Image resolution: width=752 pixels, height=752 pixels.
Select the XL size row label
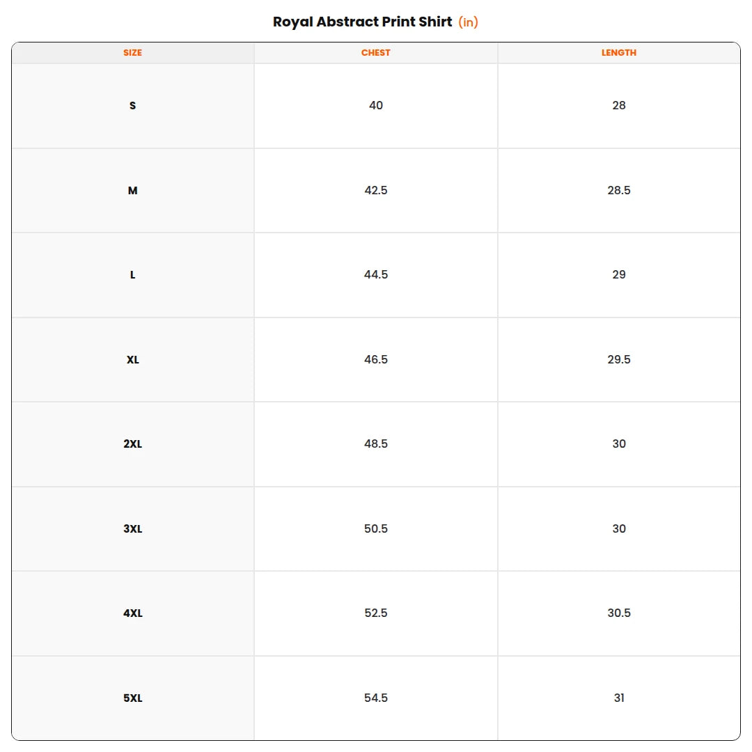coord(133,360)
